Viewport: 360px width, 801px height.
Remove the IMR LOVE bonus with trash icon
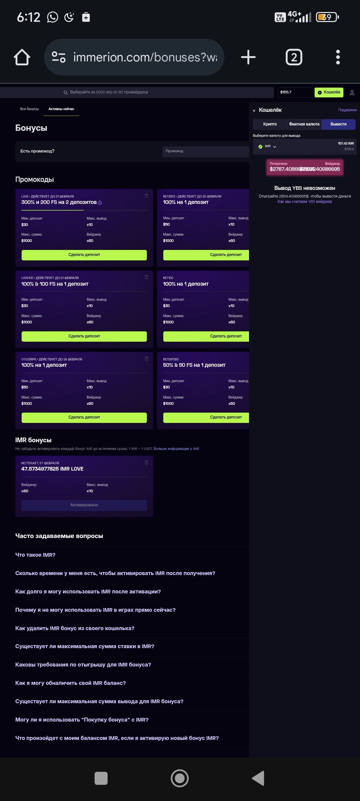tap(146, 462)
